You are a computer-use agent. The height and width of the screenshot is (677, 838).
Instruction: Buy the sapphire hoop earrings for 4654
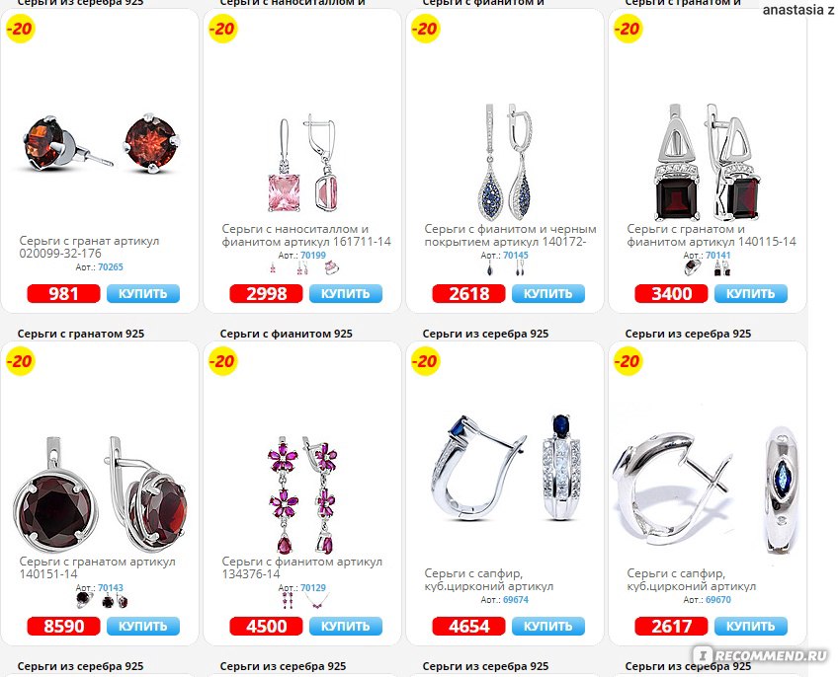tap(548, 627)
